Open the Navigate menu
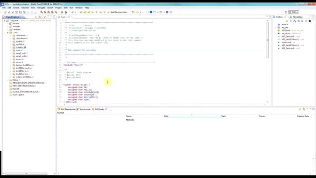 [41, 8]
